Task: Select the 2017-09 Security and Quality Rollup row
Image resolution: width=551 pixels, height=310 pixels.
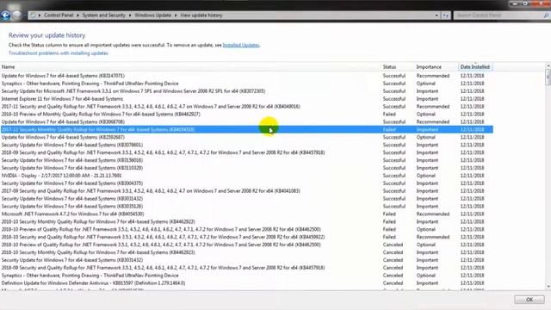Action: coord(247,191)
